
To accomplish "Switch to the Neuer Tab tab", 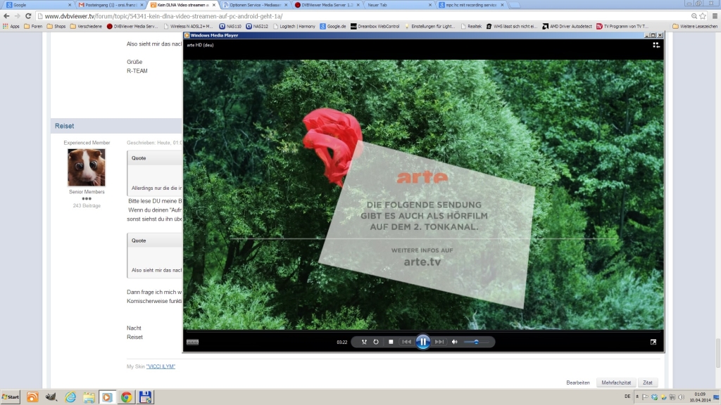I will pyautogui.click(x=399, y=5).
